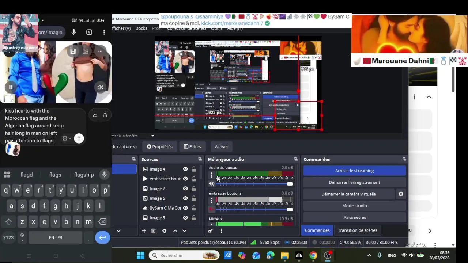The width and height of the screenshot is (468, 263).
Task: Unmute the embrasser boutons audio
Action: (x=212, y=209)
